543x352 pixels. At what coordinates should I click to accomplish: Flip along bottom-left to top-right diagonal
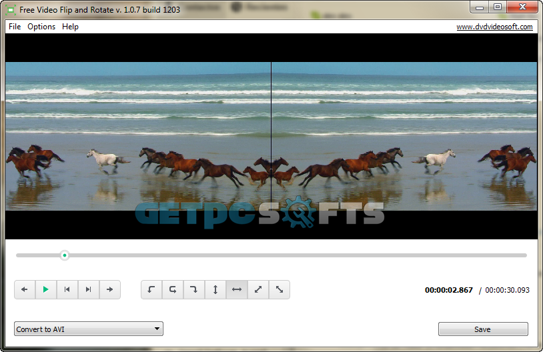pos(258,289)
